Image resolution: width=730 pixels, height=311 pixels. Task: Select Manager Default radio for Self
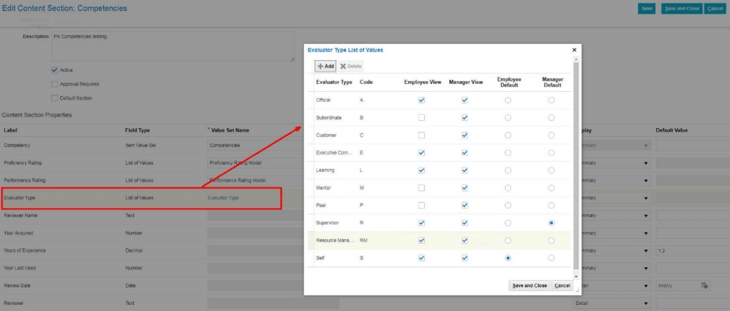point(551,258)
